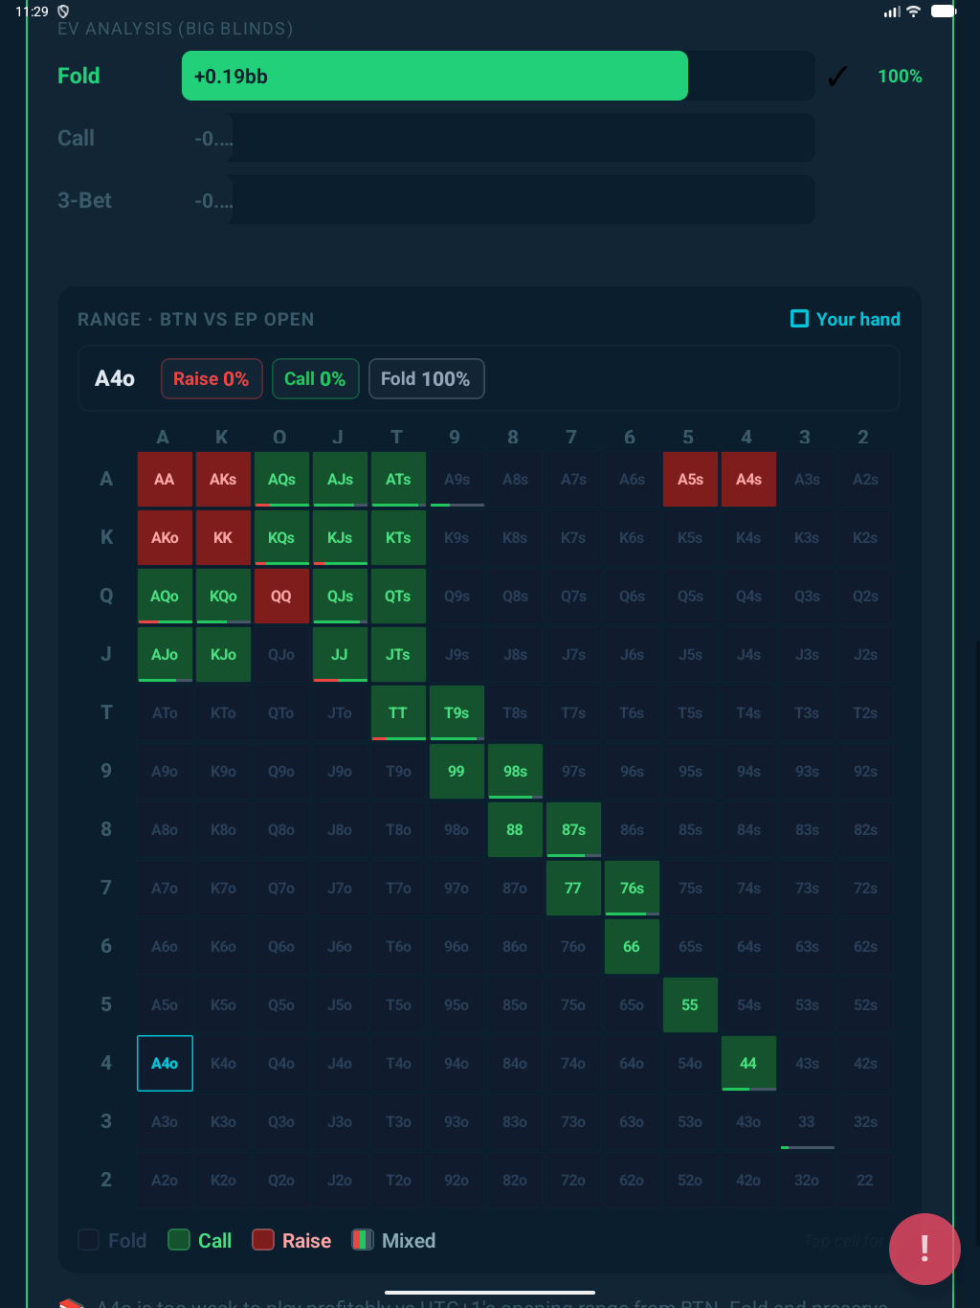This screenshot has height=1308, width=980.
Task: Tap the green Fold +0.19bb EV bar
Action: tap(434, 77)
